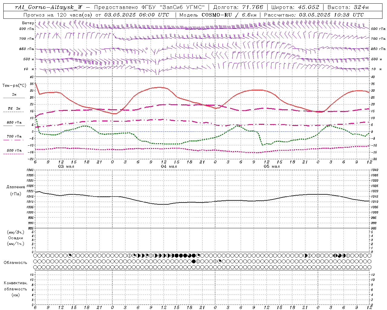Click the left 500 м wind level label
Screen dimensions: 387x310
pyautogui.click(x=29, y=59)
